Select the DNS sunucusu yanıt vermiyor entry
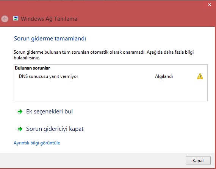The width and height of the screenshot is (216, 169). [49, 76]
